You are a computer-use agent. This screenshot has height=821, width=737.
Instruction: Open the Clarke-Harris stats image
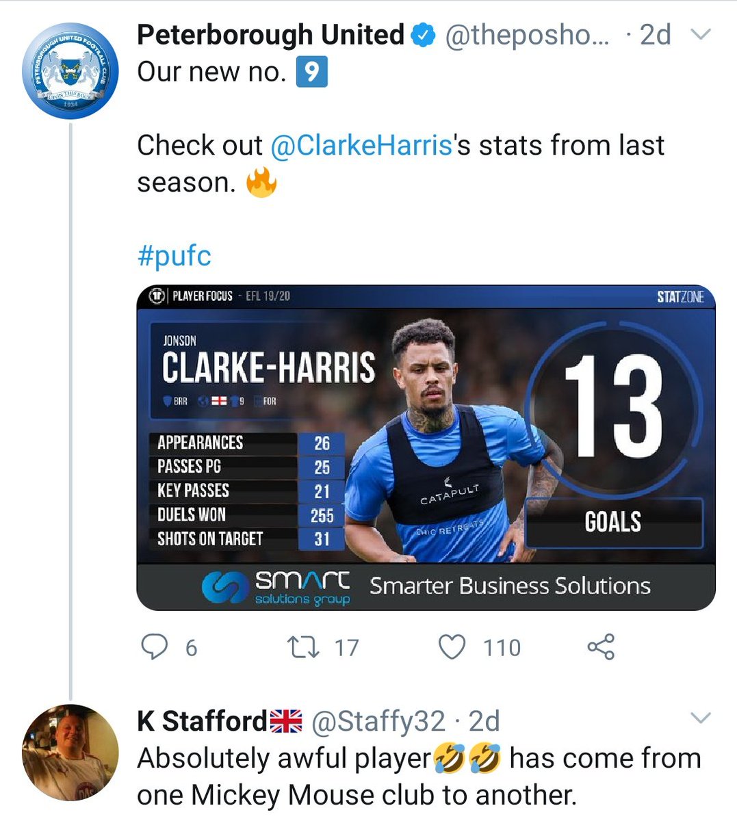pos(426,447)
